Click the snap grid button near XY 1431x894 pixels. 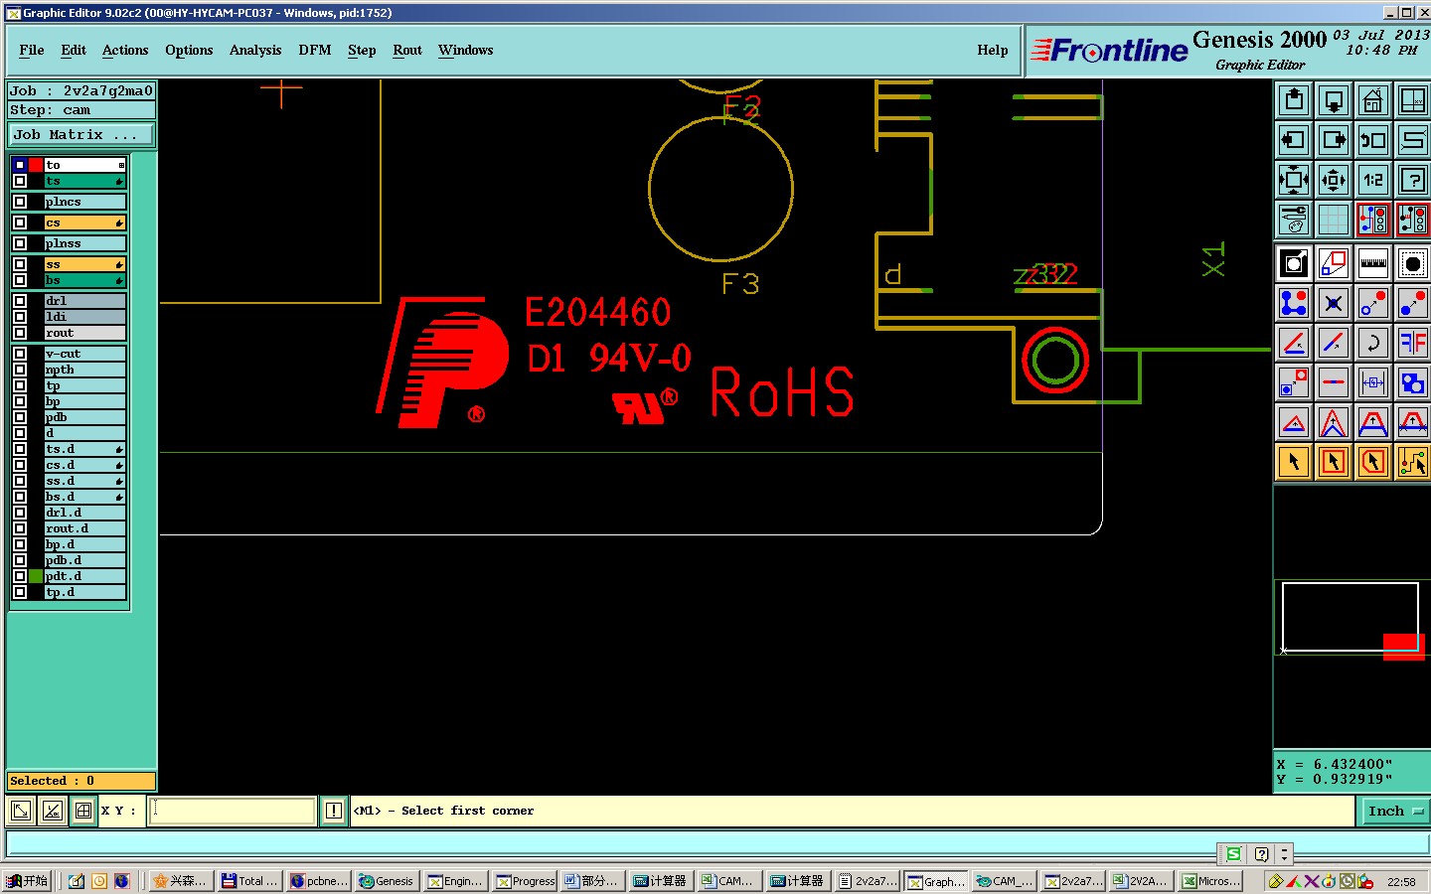(83, 811)
